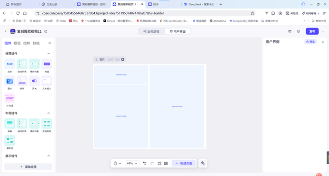The height and width of the screenshot is (176, 329).
Task: Click the 新建页面 button
Action: pos(184,163)
